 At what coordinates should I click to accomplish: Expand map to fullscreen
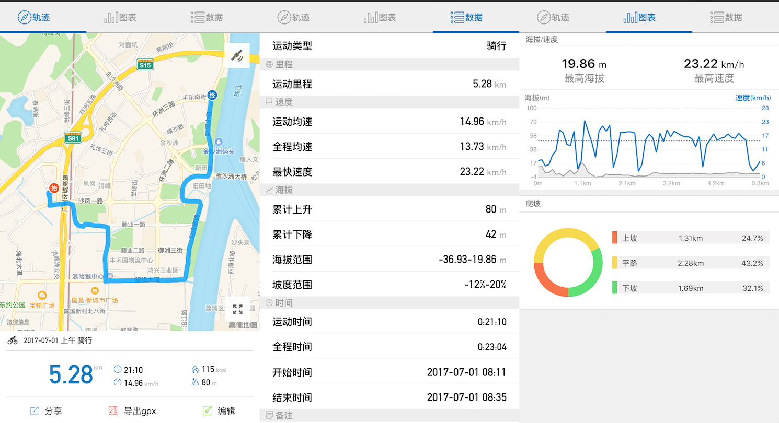237,309
